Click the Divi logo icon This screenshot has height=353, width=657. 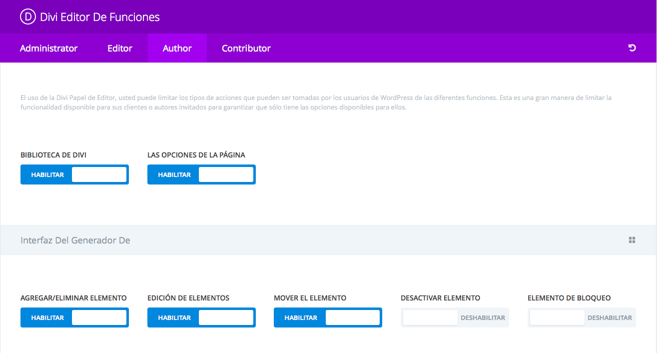click(x=28, y=17)
